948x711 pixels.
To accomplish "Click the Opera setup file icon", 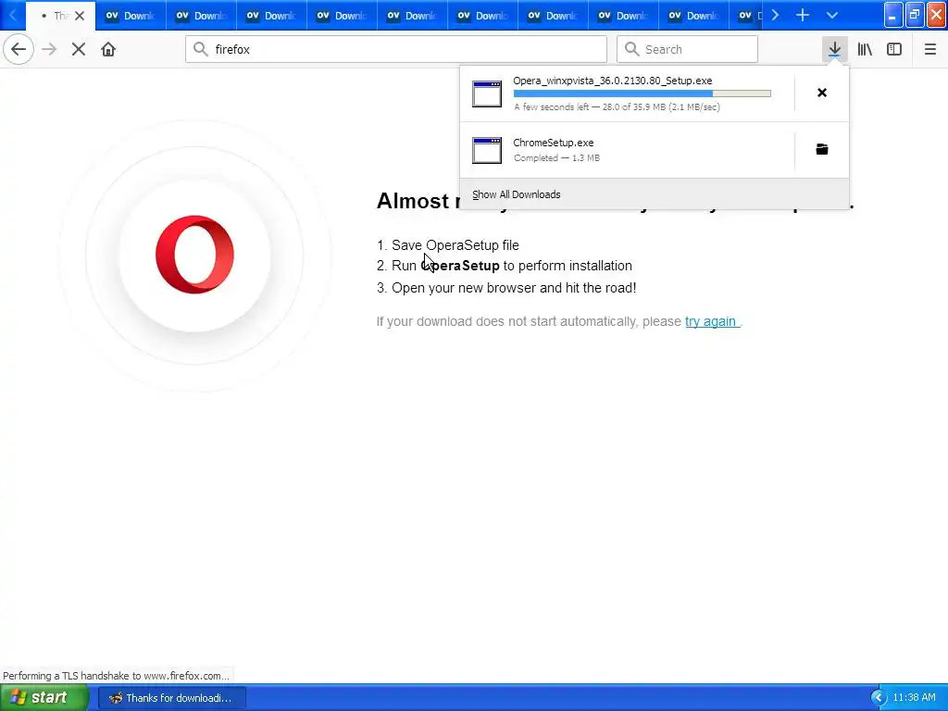I will pos(487,94).
